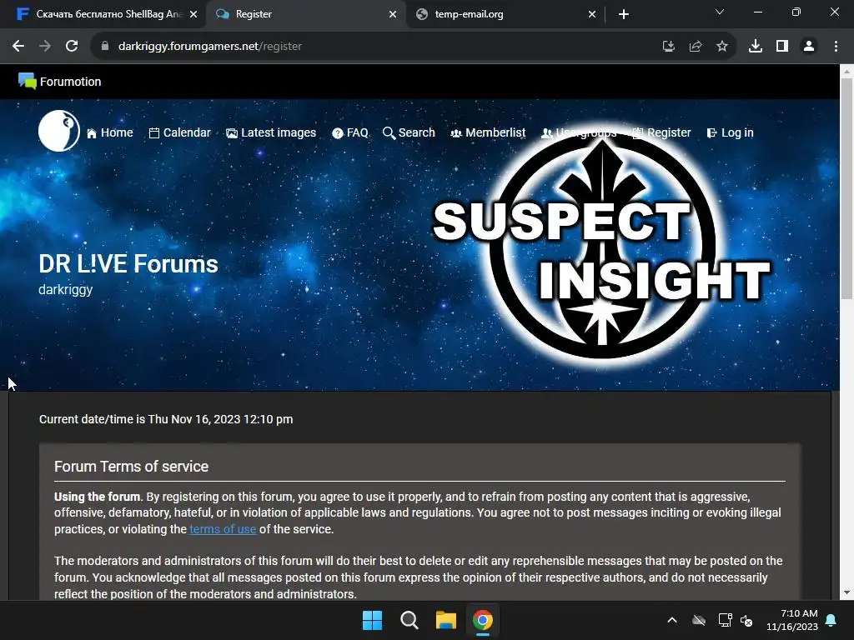Click the browser forward arrow

pyautogui.click(x=45, y=47)
